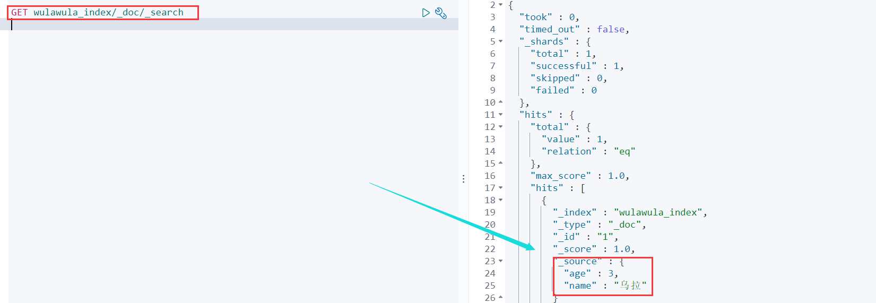This screenshot has height=303, width=876.
Task: Collapse the "hits" array at line 17
Action: [x=500, y=188]
